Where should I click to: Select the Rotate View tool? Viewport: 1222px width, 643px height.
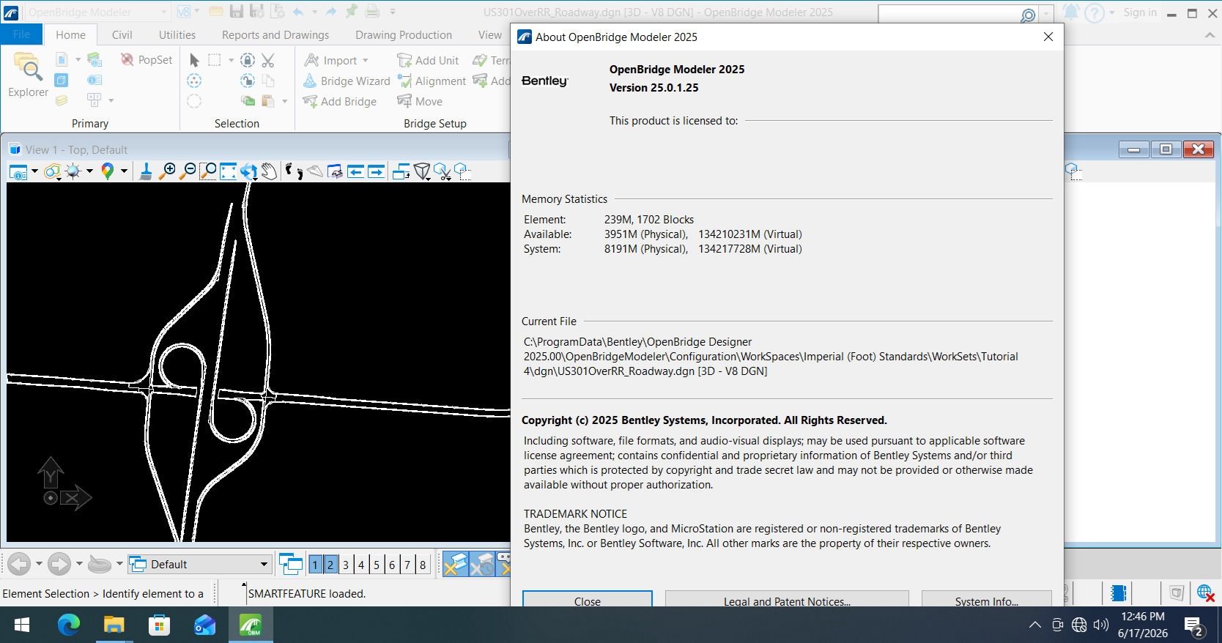(x=249, y=171)
